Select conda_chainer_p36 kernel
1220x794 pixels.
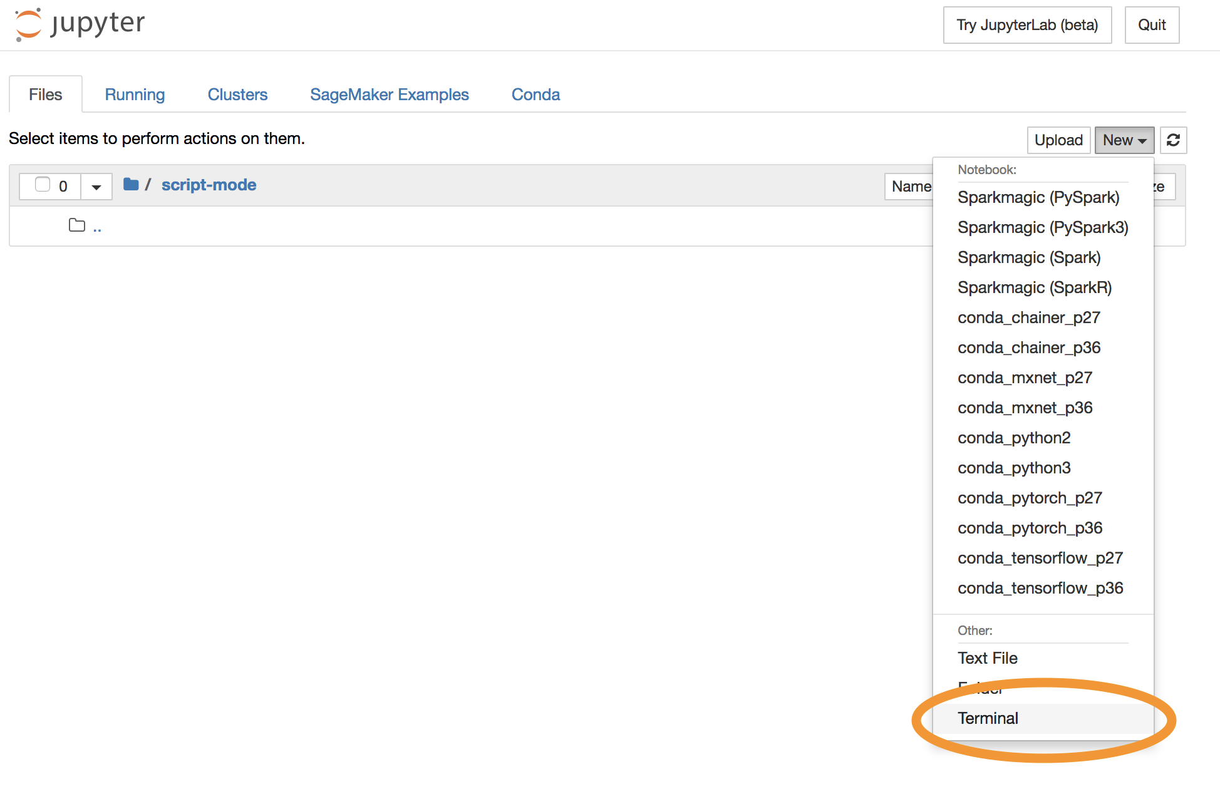1043,348
